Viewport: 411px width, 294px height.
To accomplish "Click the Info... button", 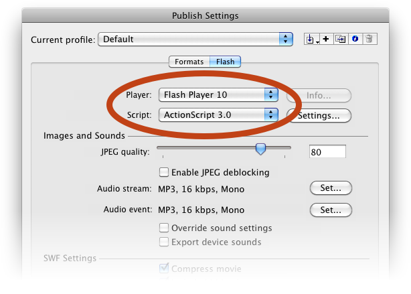I will pos(319,96).
